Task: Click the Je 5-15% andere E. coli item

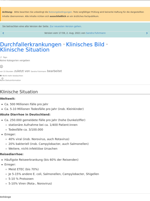Action: tap(53, 174)
